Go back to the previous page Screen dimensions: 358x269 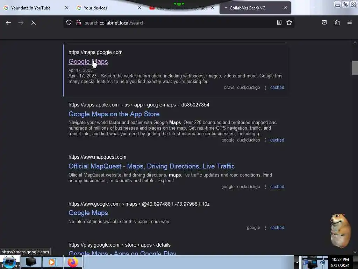pos(8,23)
